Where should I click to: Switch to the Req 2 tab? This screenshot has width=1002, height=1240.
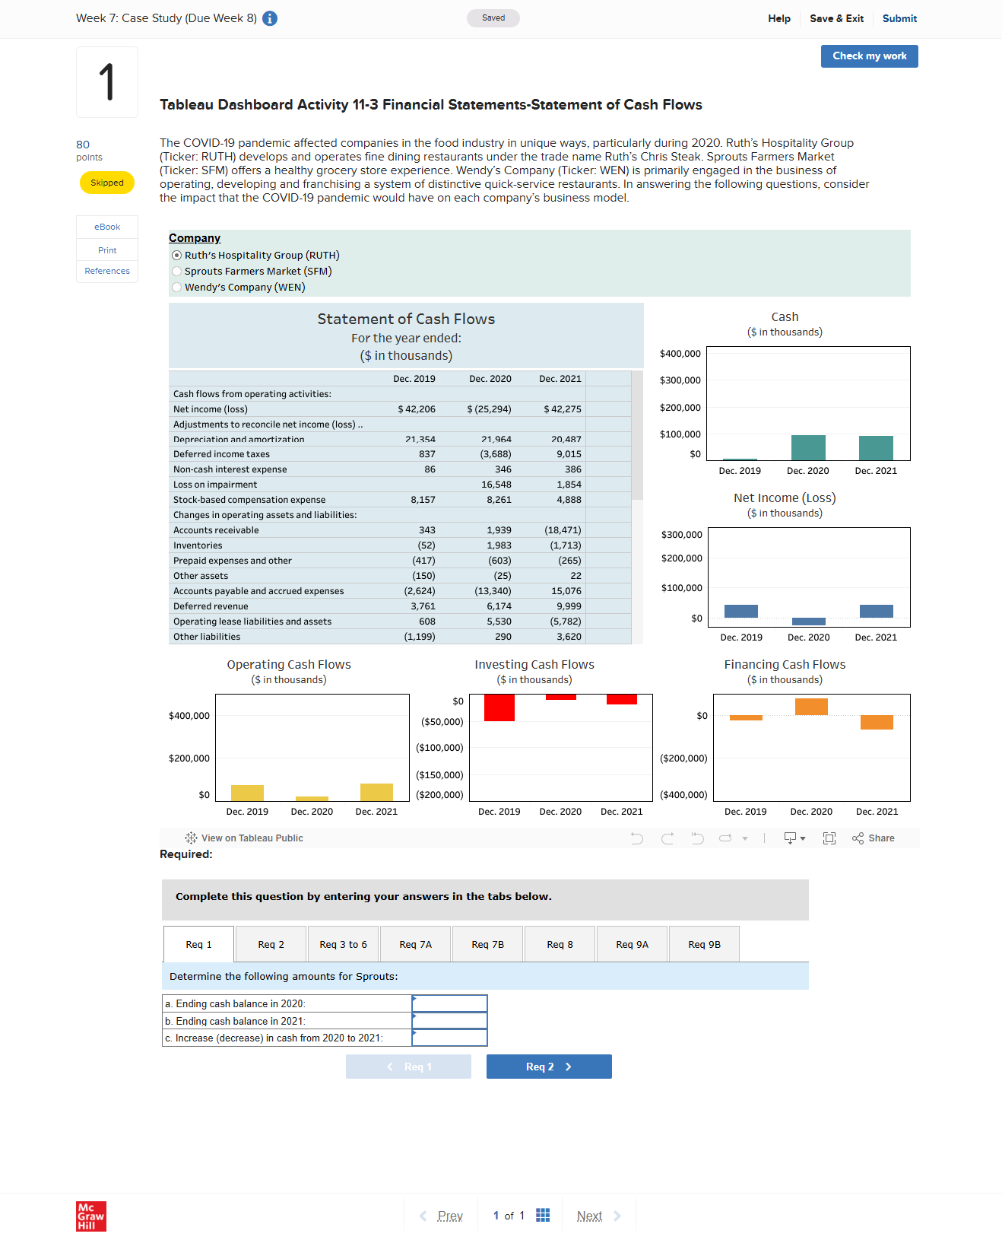(271, 944)
